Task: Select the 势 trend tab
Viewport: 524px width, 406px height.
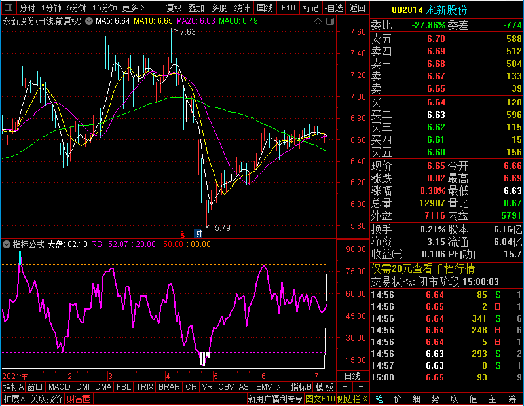Action: (435, 399)
